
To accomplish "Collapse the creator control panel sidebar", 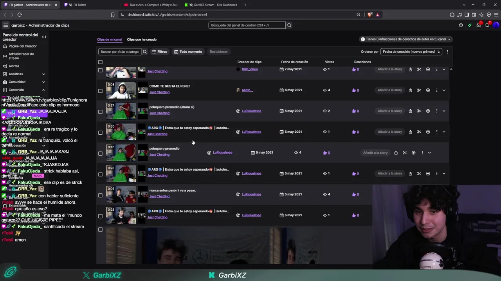I will (44, 37).
